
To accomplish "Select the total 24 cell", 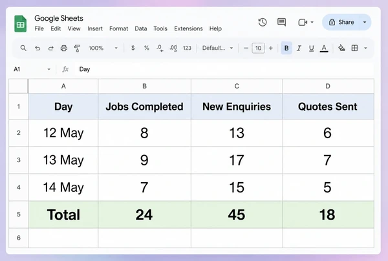I will click(144, 214).
